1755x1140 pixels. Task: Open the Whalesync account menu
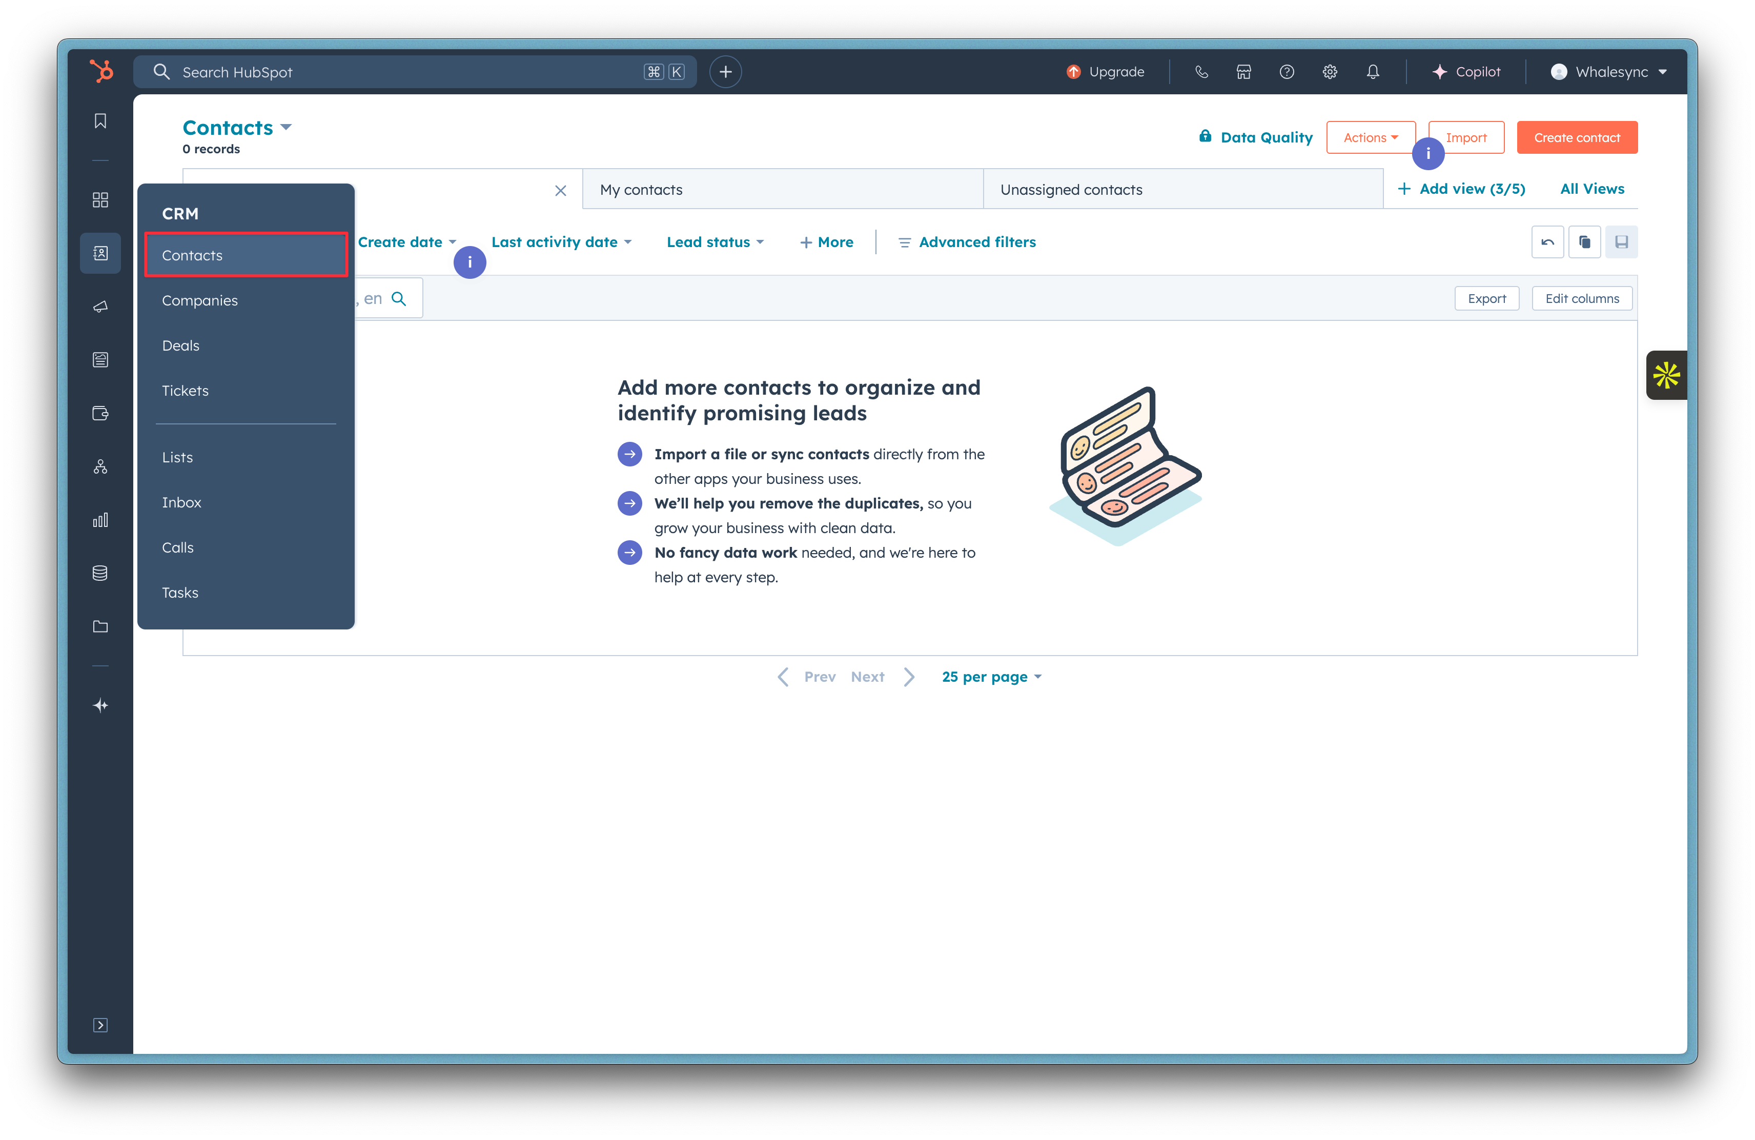coord(1609,72)
